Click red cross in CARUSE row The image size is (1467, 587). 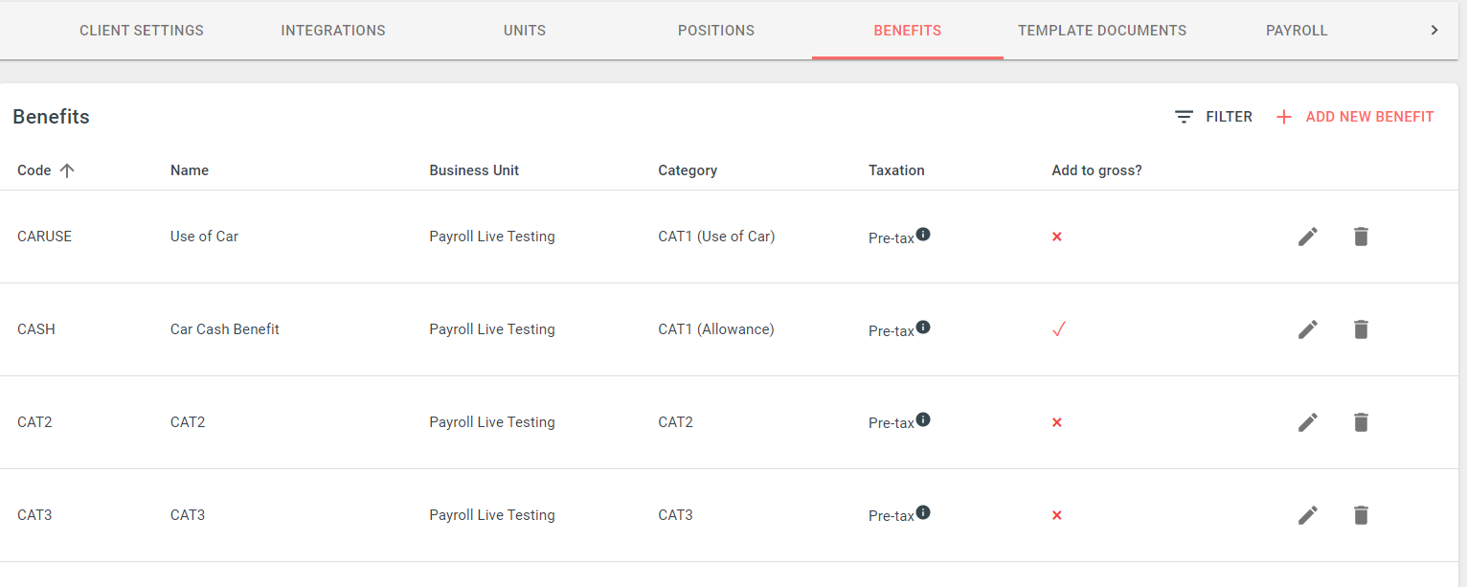point(1057,237)
